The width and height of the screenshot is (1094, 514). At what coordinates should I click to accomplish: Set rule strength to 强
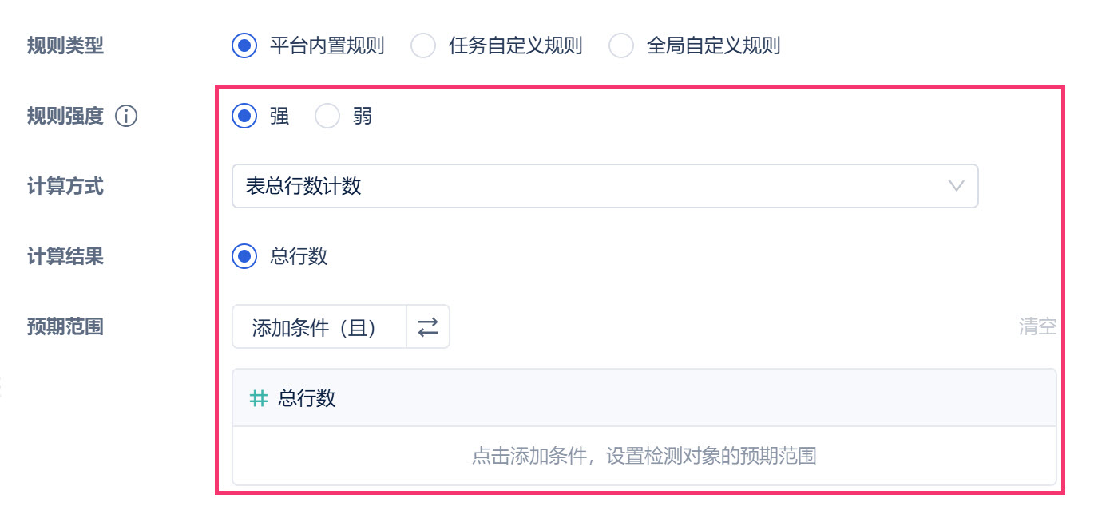(x=244, y=117)
